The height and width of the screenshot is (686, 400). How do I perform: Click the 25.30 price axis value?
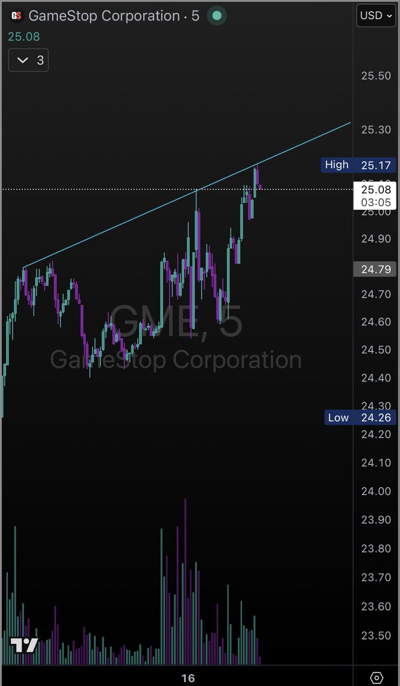point(376,130)
